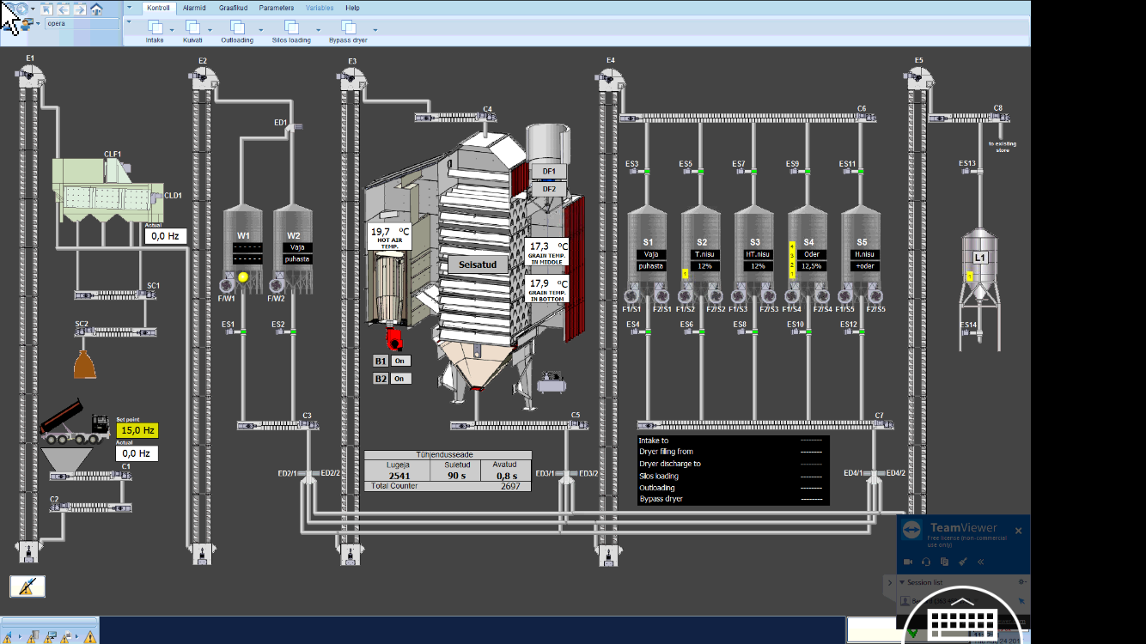1146x644 pixels.
Task: Open the Silos loading dropdown arrow
Action: coord(318,29)
